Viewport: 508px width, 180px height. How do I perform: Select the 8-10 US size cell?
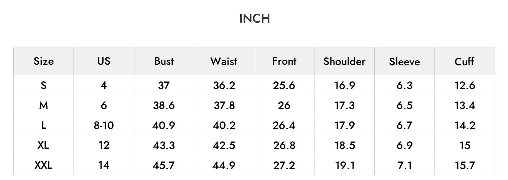104,125
